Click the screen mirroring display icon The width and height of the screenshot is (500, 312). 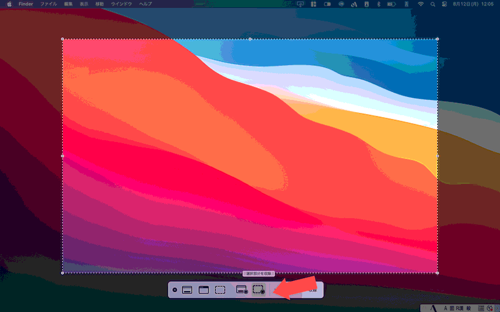300,4
